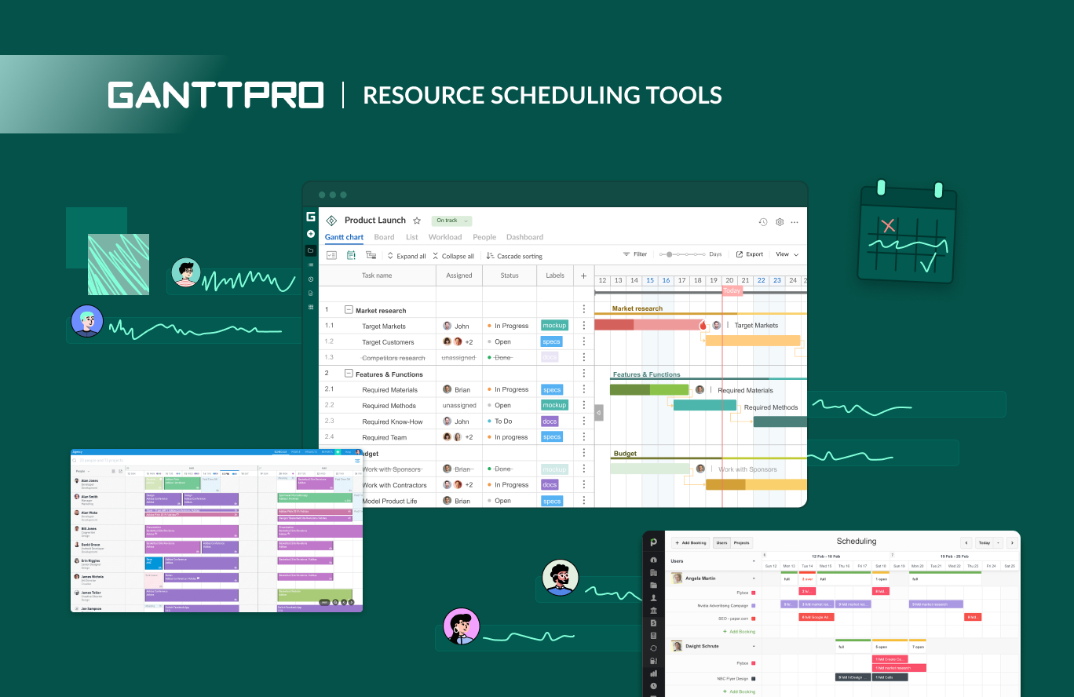The width and height of the screenshot is (1074, 697).
Task: Select the history icon near the settings gear
Action: point(762,222)
